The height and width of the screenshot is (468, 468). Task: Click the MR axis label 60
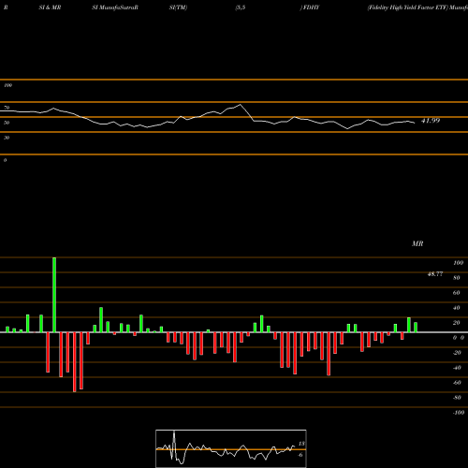pyautogui.click(x=457, y=293)
